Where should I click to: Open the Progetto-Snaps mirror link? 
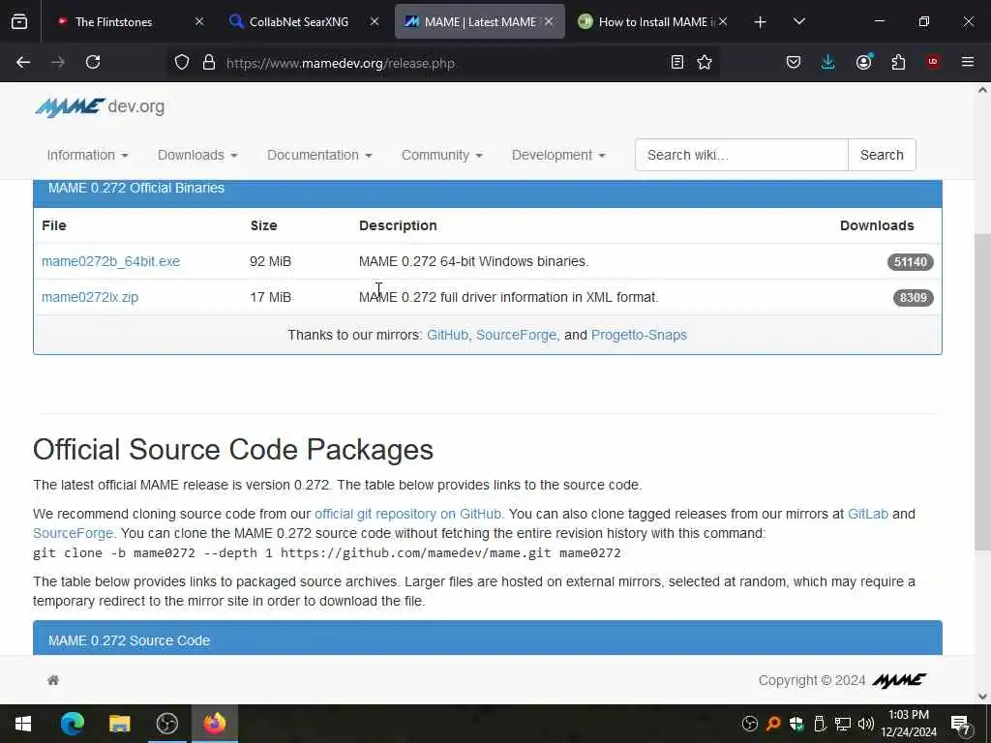pos(639,335)
